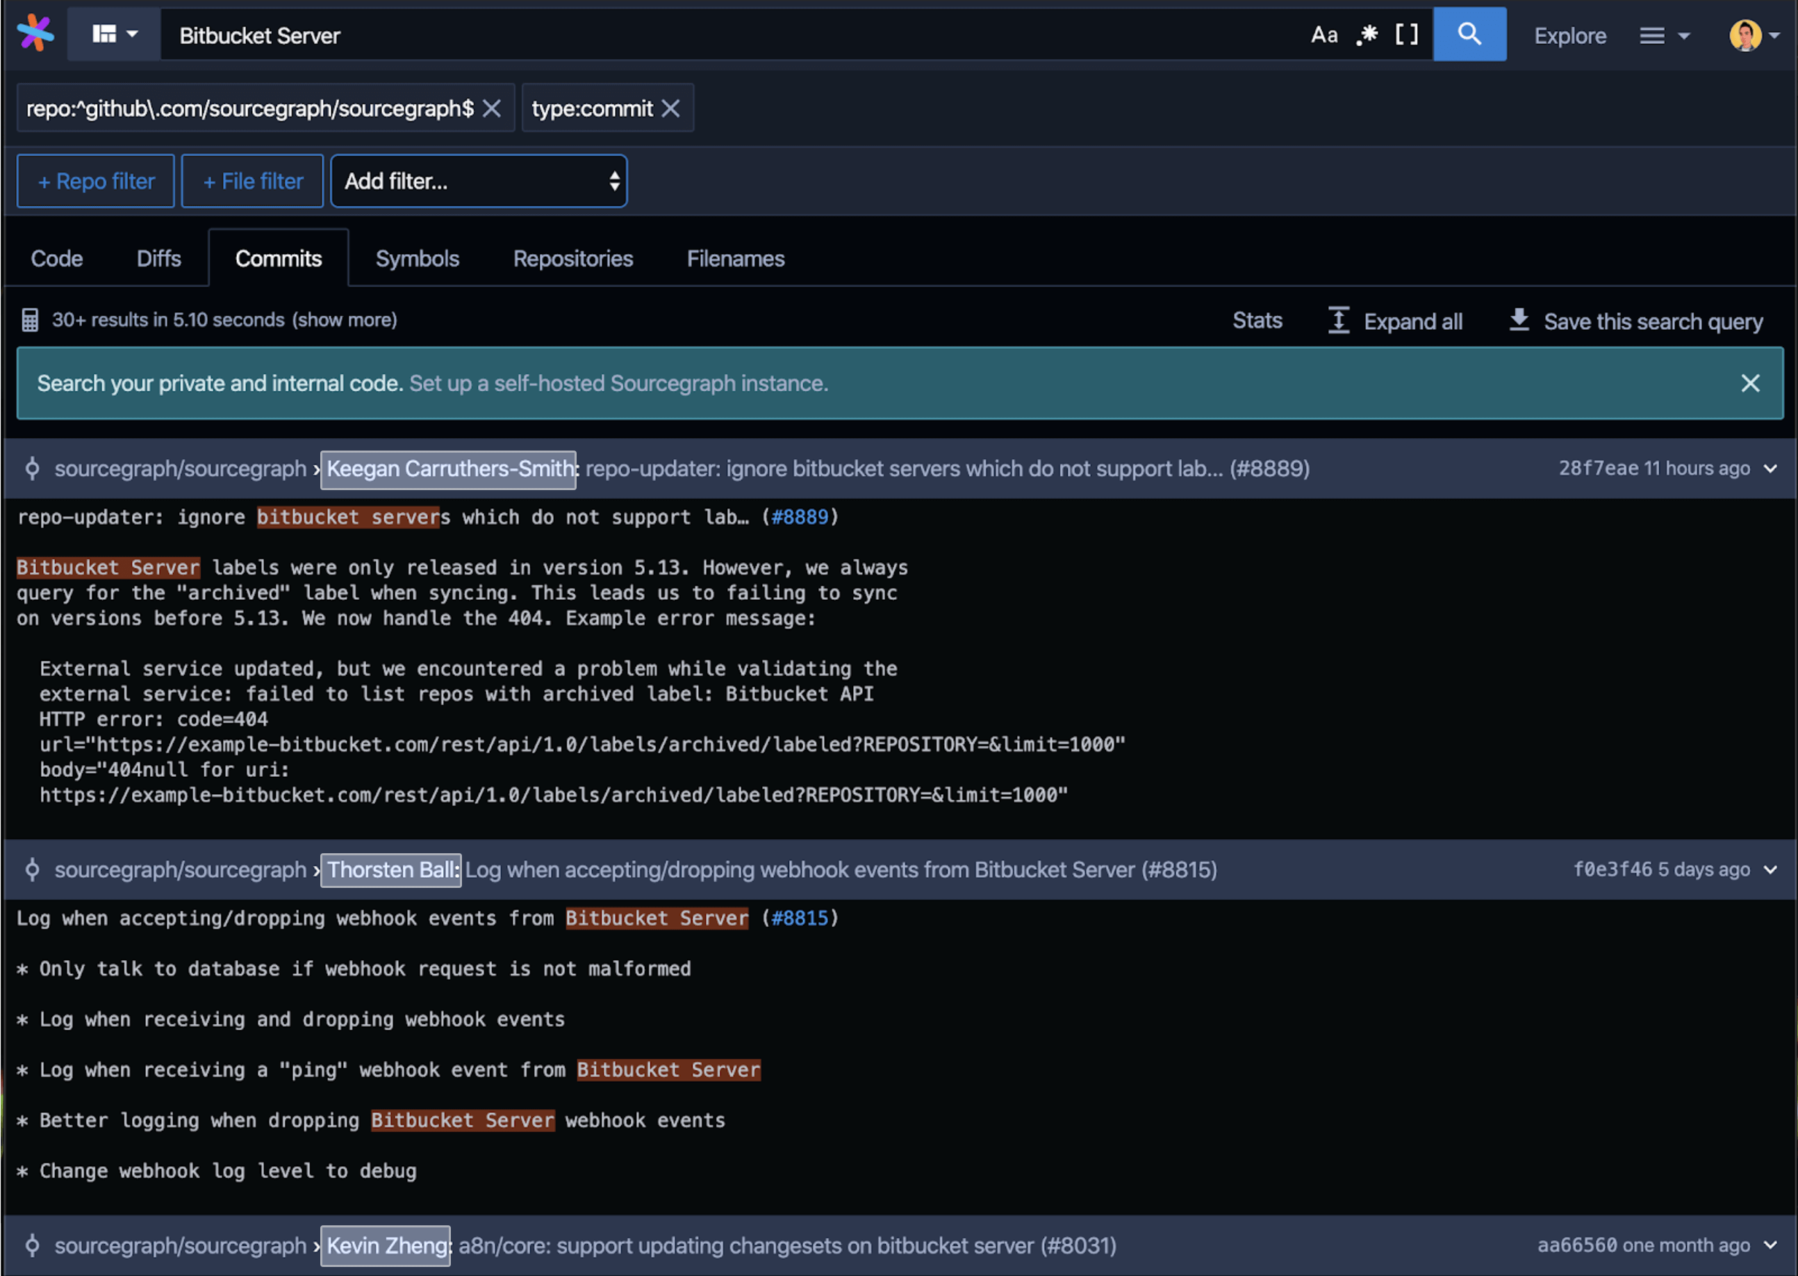Open sourcegraph/sourcegraph repo link in #8031 result

point(180,1245)
